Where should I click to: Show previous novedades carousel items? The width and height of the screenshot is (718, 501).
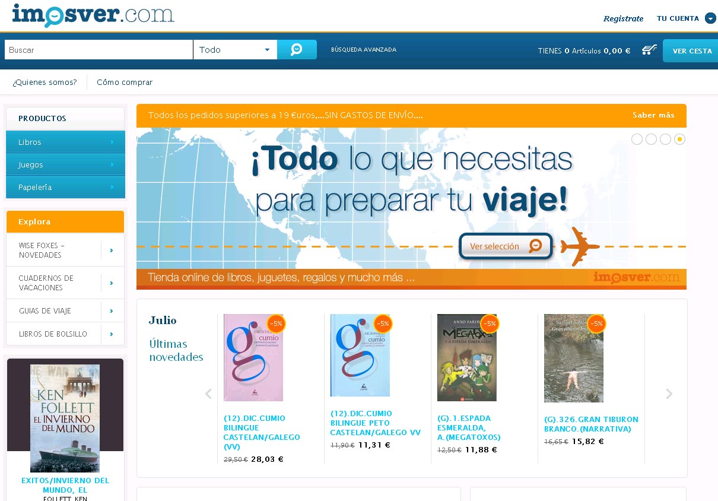click(208, 394)
